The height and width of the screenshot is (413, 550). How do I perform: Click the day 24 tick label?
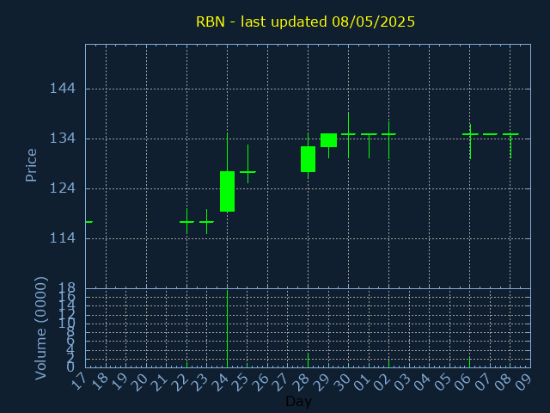coord(220,381)
